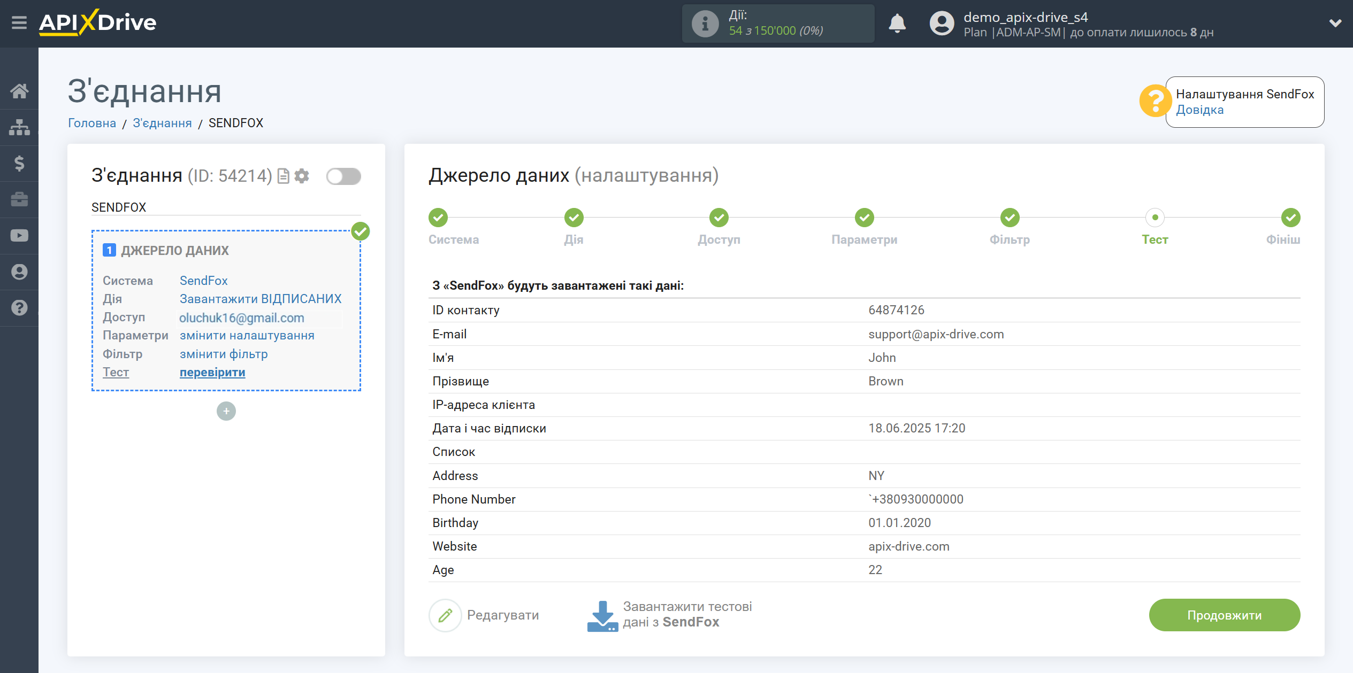The image size is (1353, 673).
Task: Click username demo_apix-drive_s4
Action: 1026,17
